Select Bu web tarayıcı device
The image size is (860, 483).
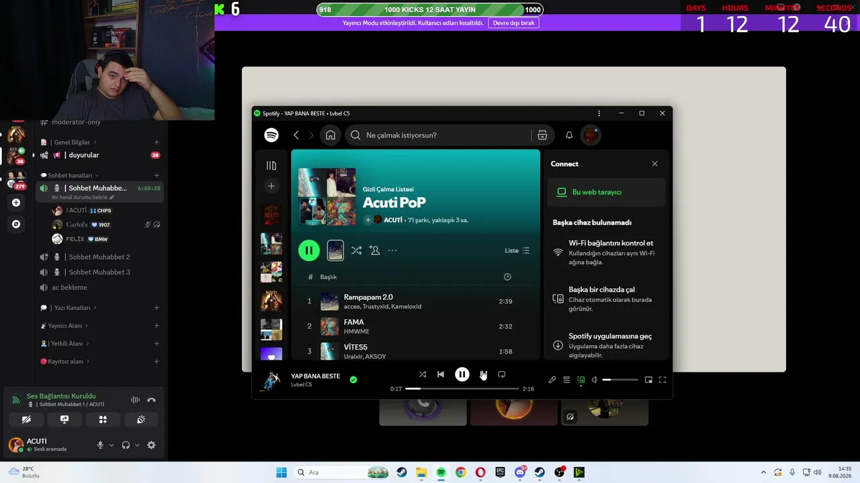tap(606, 192)
